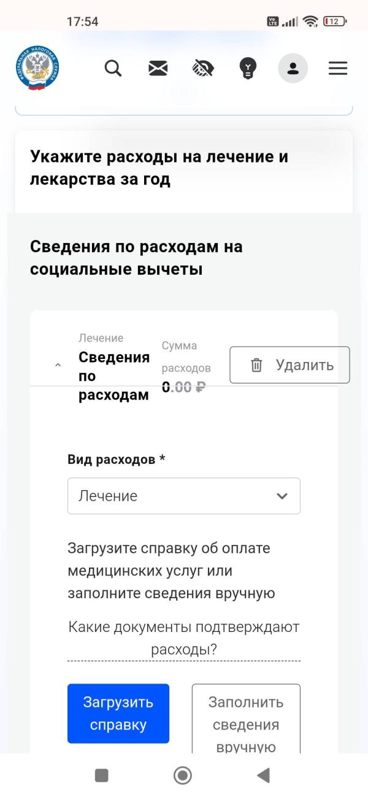Tap the Android home circle button

click(x=182, y=776)
